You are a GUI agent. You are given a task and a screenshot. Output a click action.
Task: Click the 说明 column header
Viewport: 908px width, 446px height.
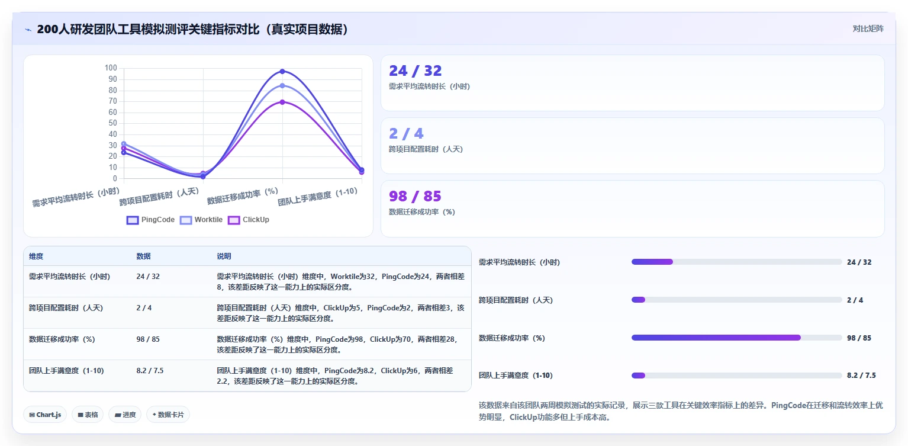coord(224,256)
